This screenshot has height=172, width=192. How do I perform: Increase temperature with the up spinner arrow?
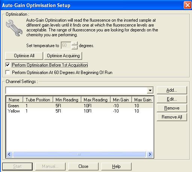click(x=75, y=43)
